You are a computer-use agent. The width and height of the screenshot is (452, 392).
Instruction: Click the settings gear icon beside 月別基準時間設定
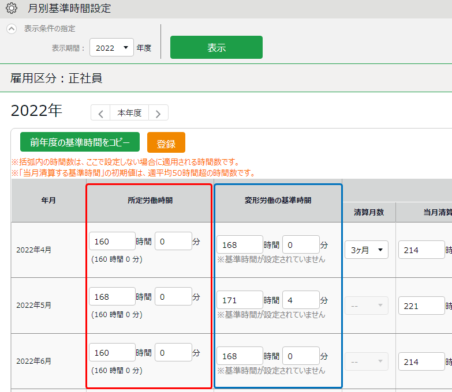[12, 8]
